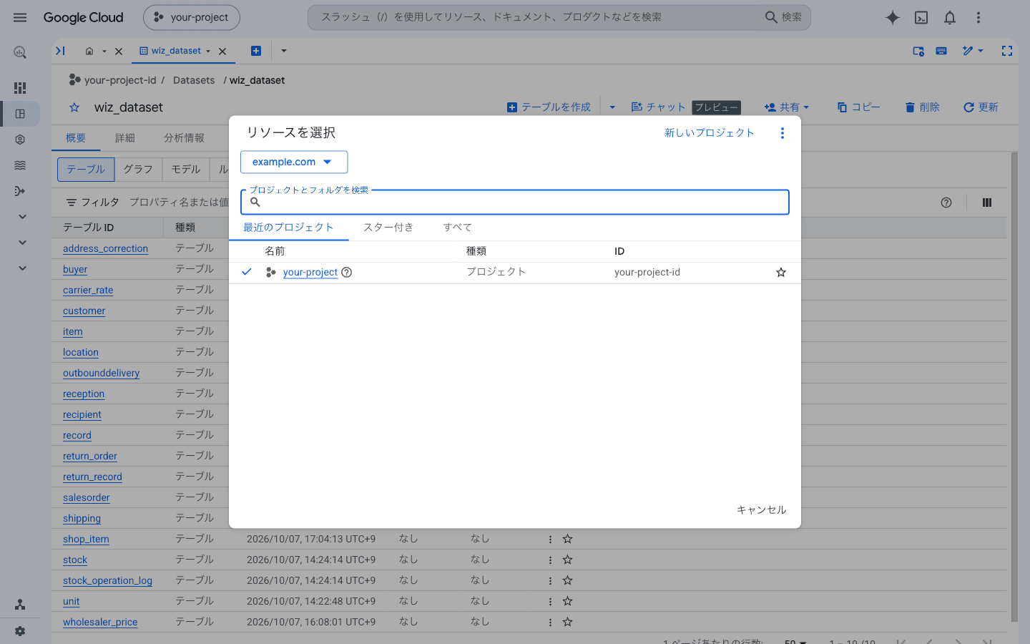The height and width of the screenshot is (644, 1030).
Task: Open the 詳細 dataset tab
Action: pos(125,138)
